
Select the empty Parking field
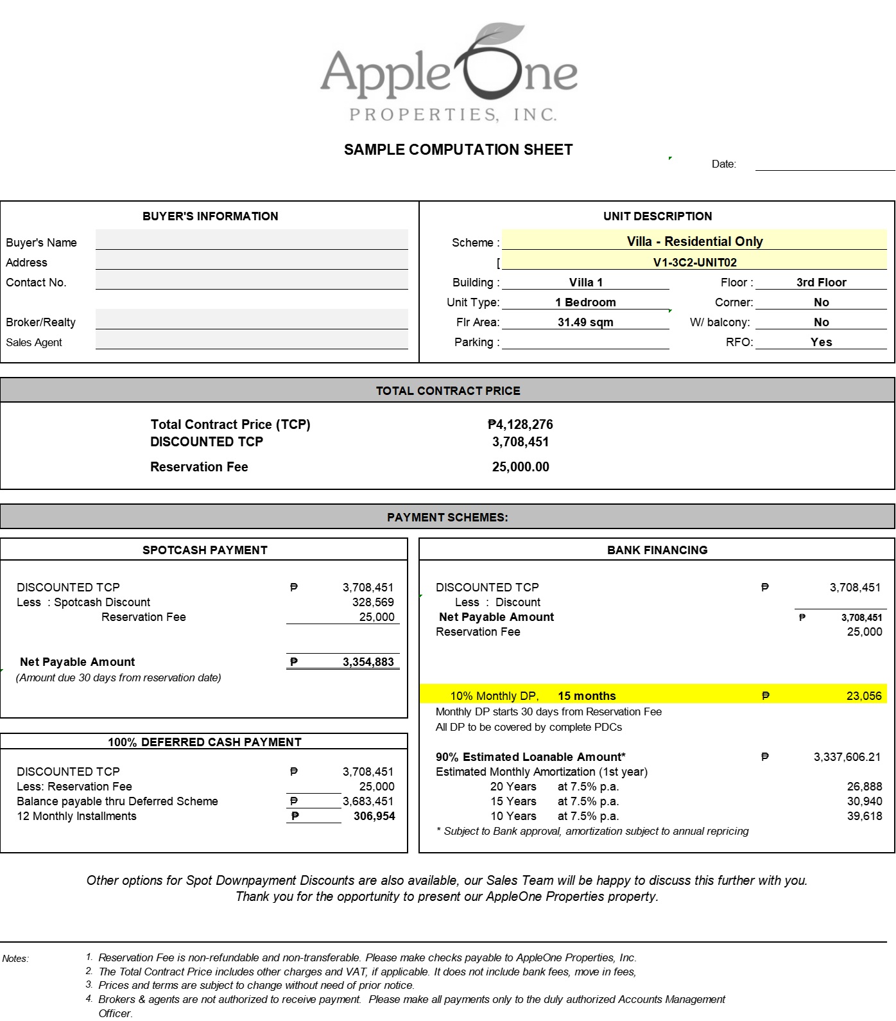(585, 342)
